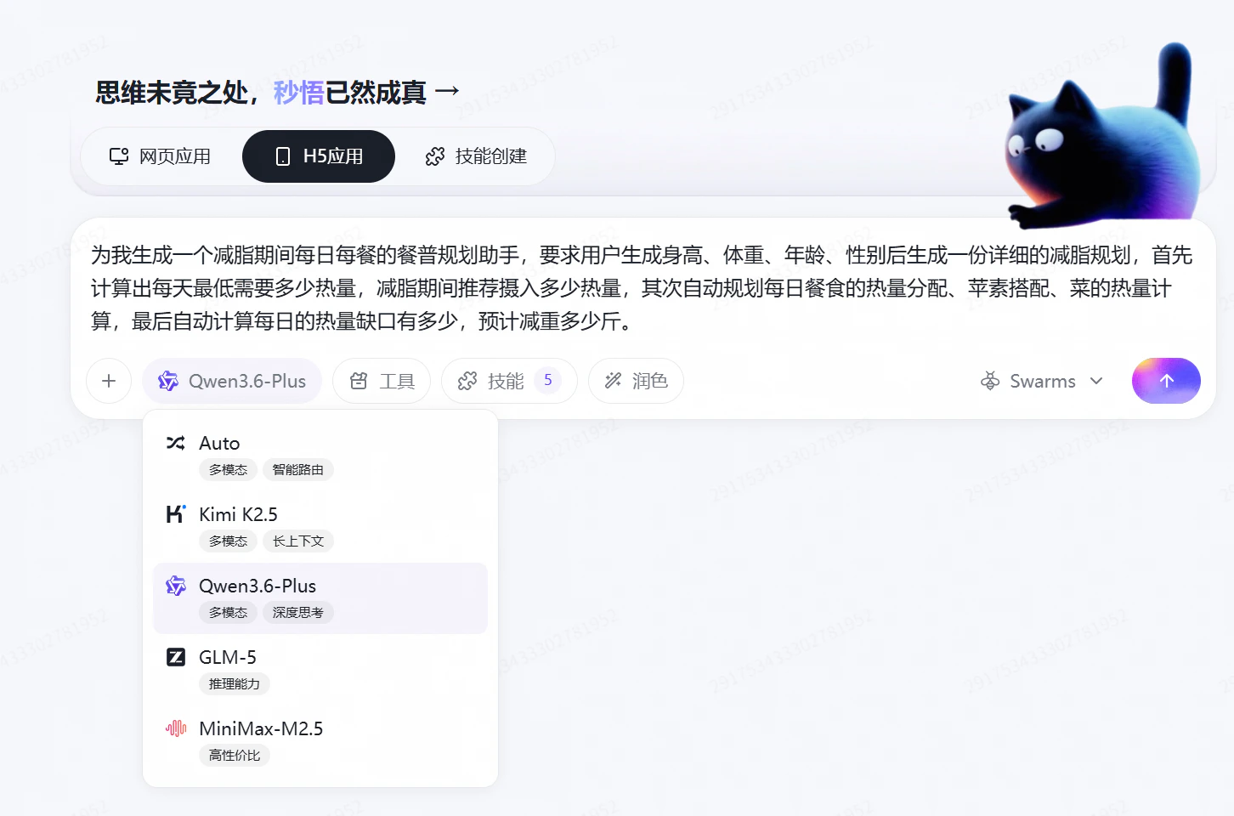The height and width of the screenshot is (816, 1234).
Task: Open the 技能 skills list with 5
Action: click(x=509, y=381)
